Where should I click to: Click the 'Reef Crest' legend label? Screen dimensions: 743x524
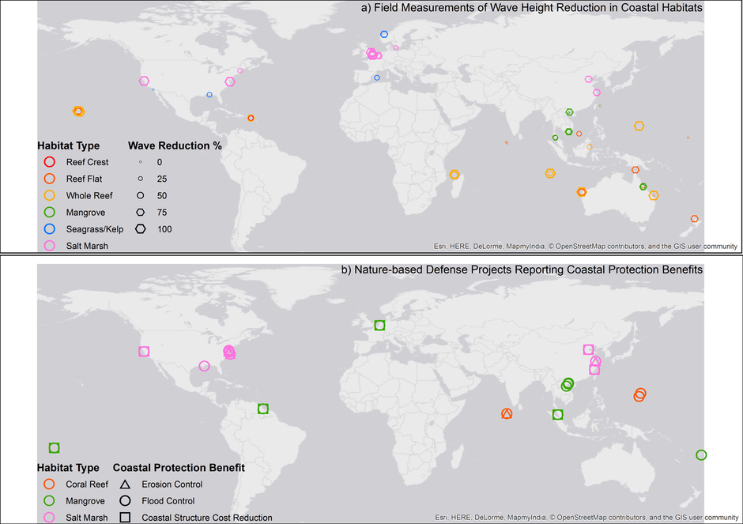coord(87,162)
